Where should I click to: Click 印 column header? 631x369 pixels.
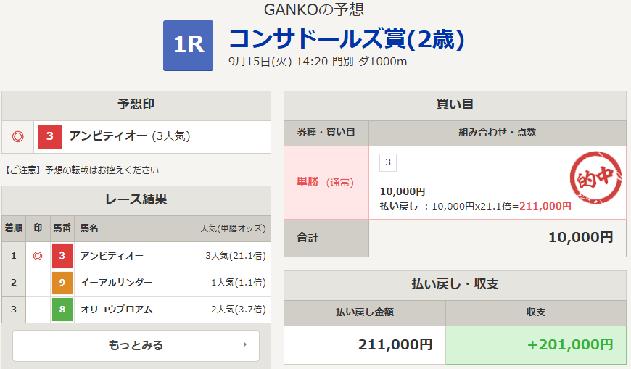[x=38, y=228]
